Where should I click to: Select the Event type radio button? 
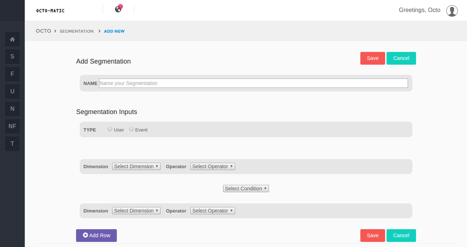pos(131,129)
